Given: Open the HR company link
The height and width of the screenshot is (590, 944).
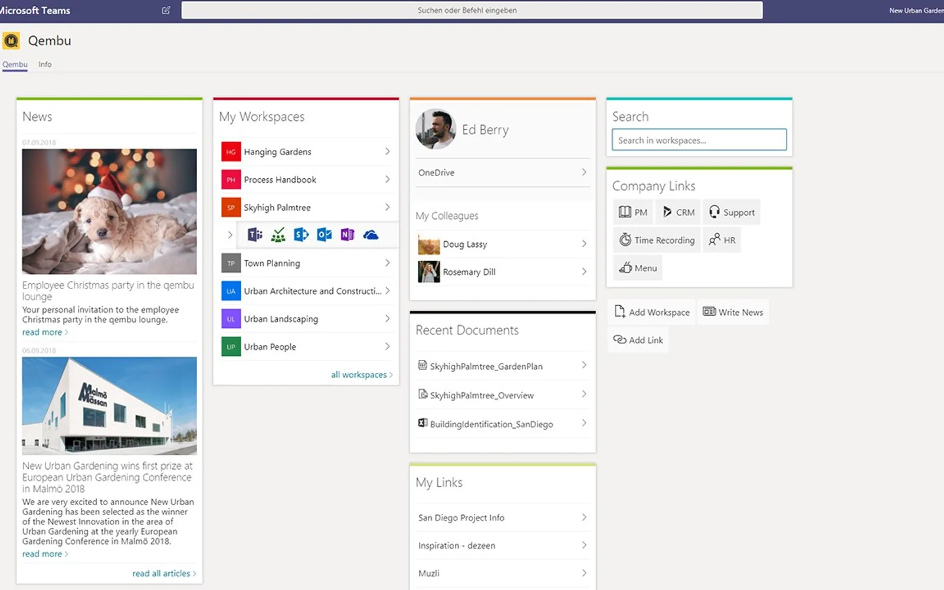Looking at the screenshot, I should coord(722,240).
